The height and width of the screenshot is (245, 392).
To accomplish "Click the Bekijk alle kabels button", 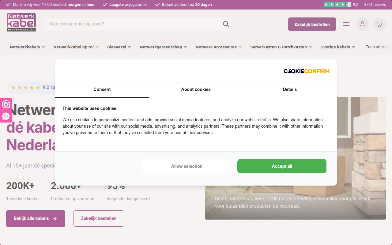I will click(x=36, y=219).
